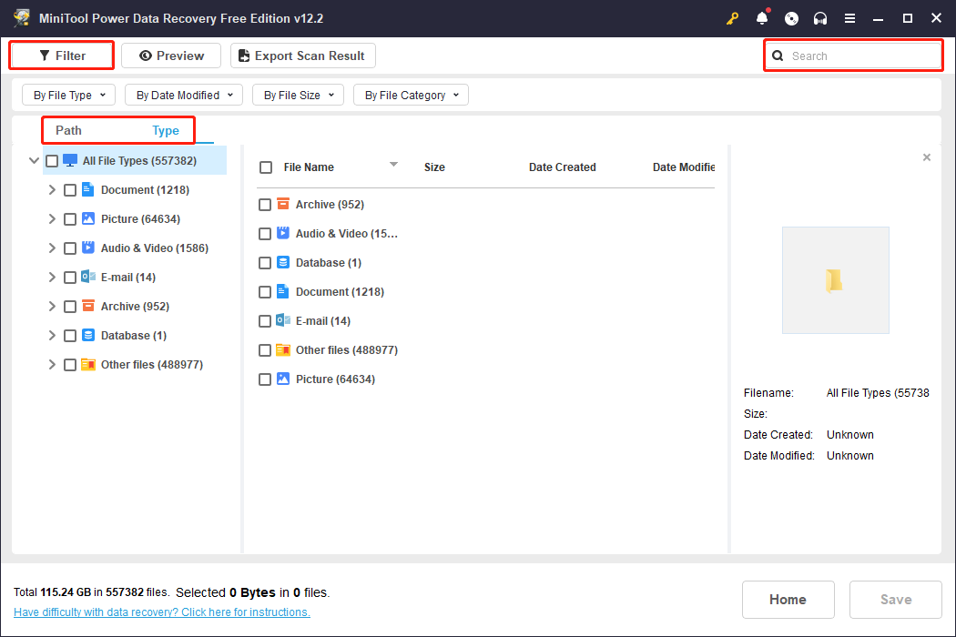The image size is (956, 637).
Task: Sort by Size column
Action: click(x=434, y=167)
